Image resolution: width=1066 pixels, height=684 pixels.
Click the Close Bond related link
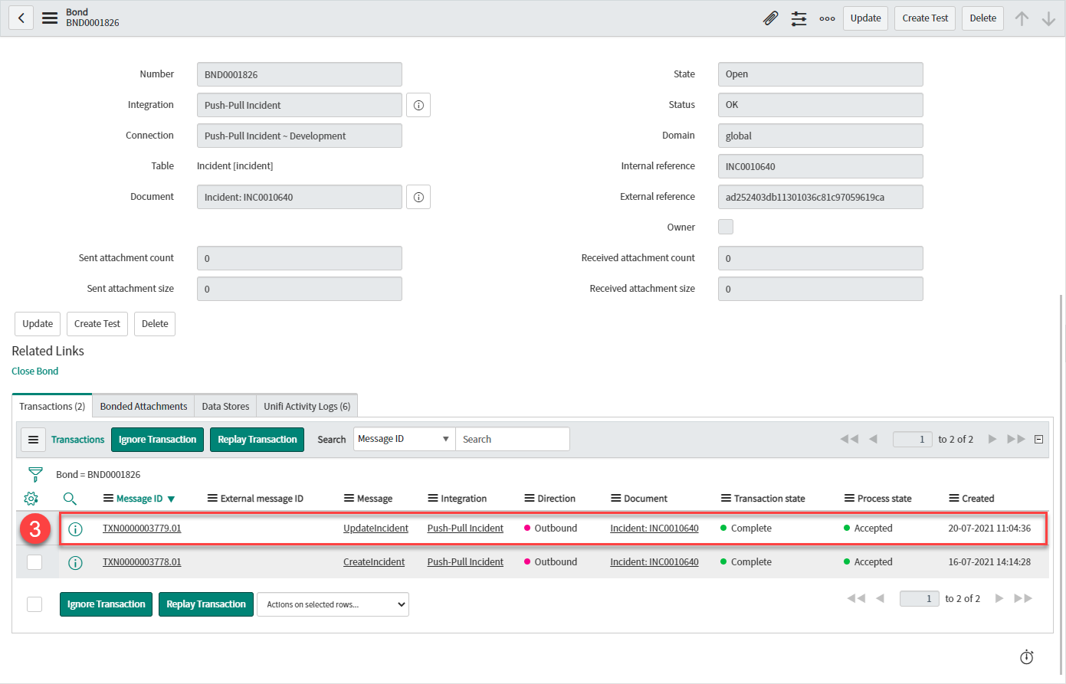point(35,371)
